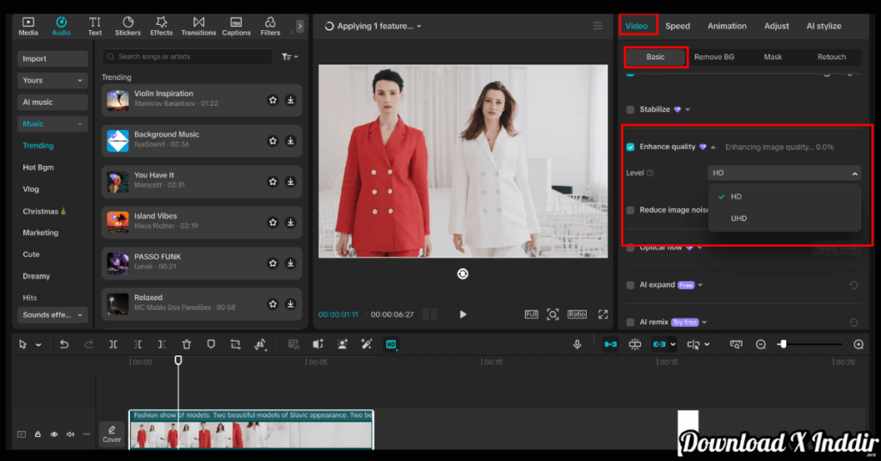Screen dimensions: 881x461
Task: Enable the AI expand checkbox
Action: click(631, 286)
